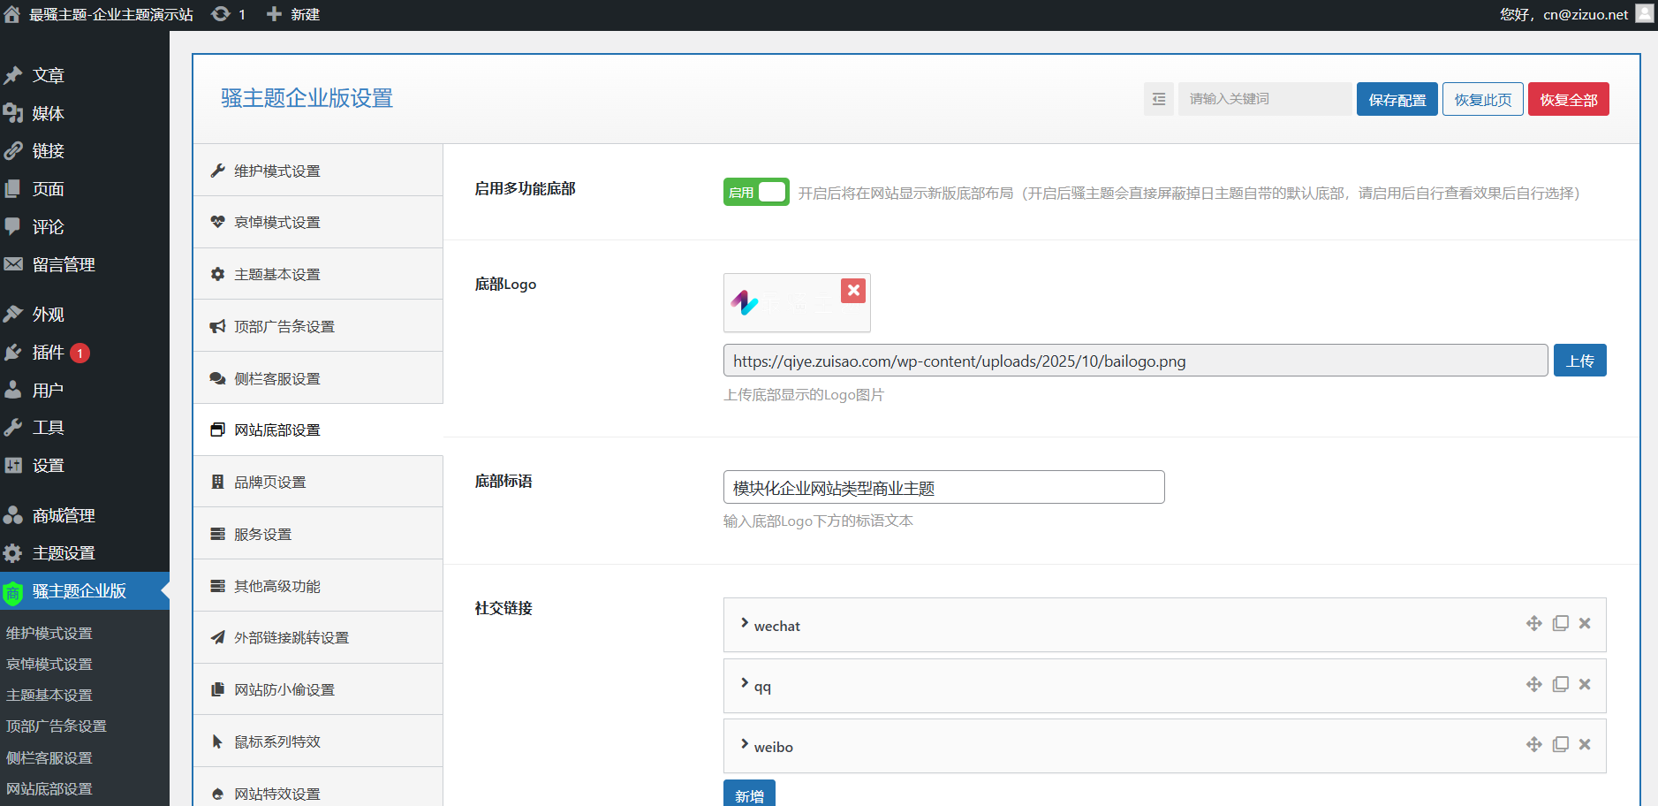
Task: Duplicate the wechat social link item
Action: pos(1560,624)
